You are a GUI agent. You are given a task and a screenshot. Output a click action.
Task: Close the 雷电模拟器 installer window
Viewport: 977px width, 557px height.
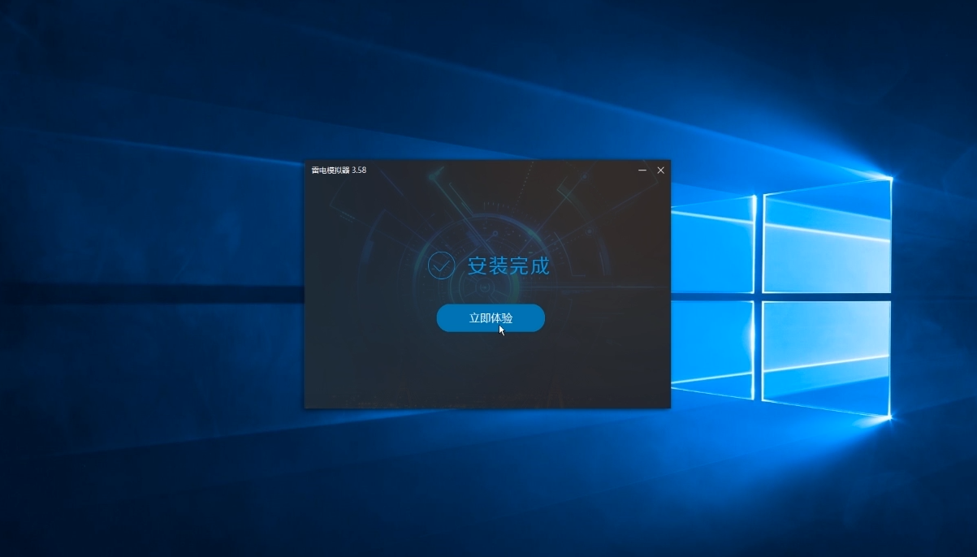point(661,171)
